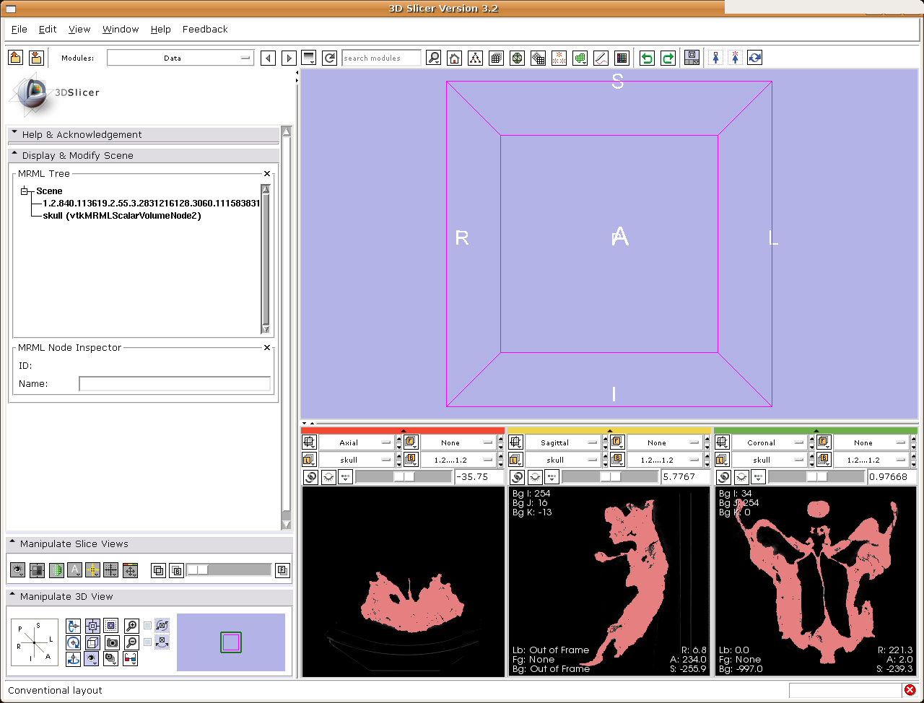Collapse the Scene tree node
The height and width of the screenshot is (703, 924).
click(24, 191)
